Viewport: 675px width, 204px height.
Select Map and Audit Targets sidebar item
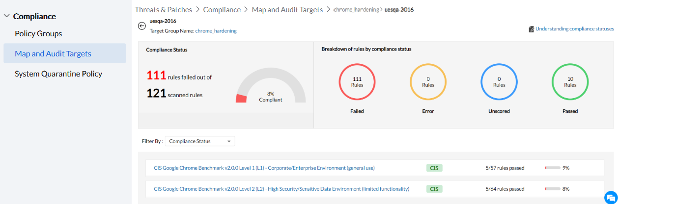(x=53, y=54)
